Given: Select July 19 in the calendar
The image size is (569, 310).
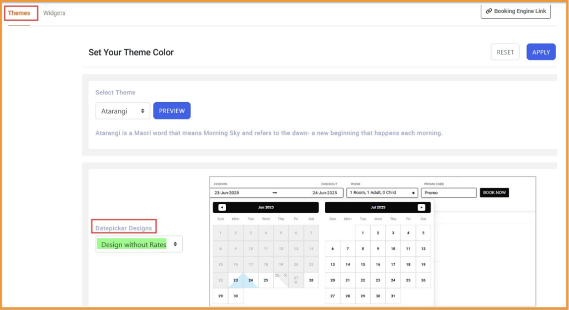Looking at the screenshot, I should pyautogui.click(x=423, y=265).
